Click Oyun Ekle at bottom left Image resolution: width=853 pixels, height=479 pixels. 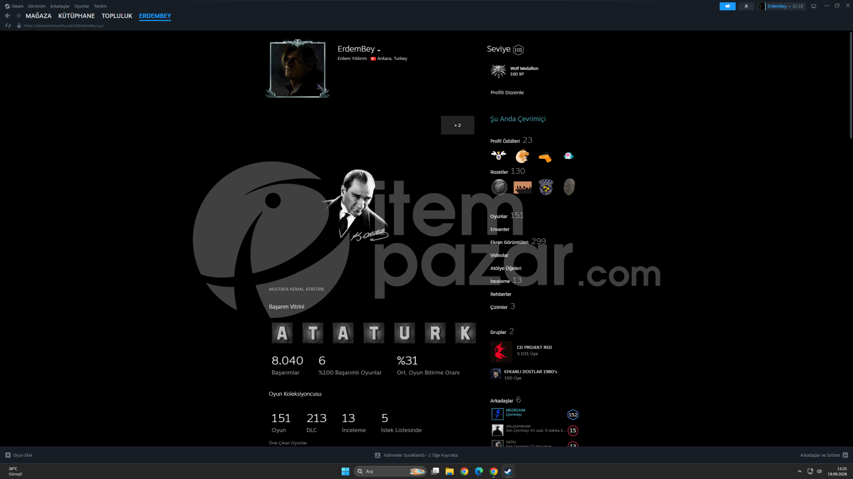coord(19,455)
